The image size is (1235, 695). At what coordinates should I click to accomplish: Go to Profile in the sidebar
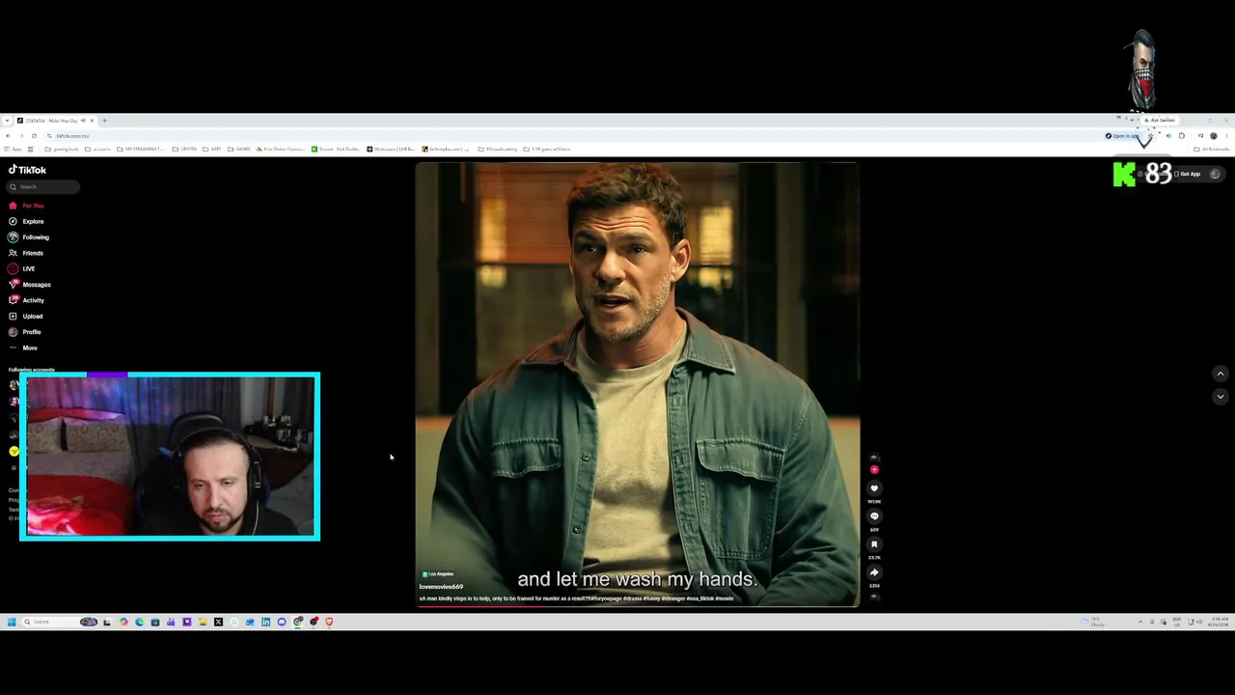(x=25, y=332)
